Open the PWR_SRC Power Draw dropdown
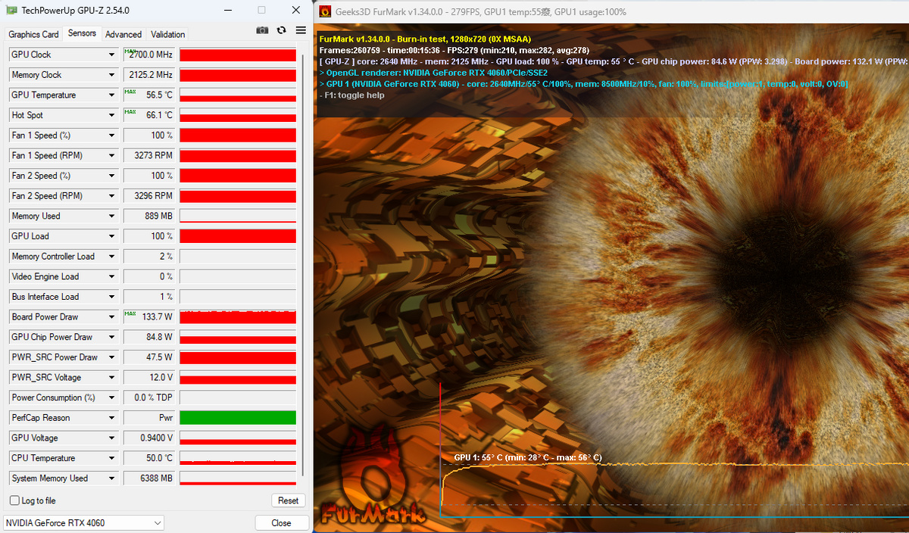Viewport: 909px width, 533px height. coord(112,357)
